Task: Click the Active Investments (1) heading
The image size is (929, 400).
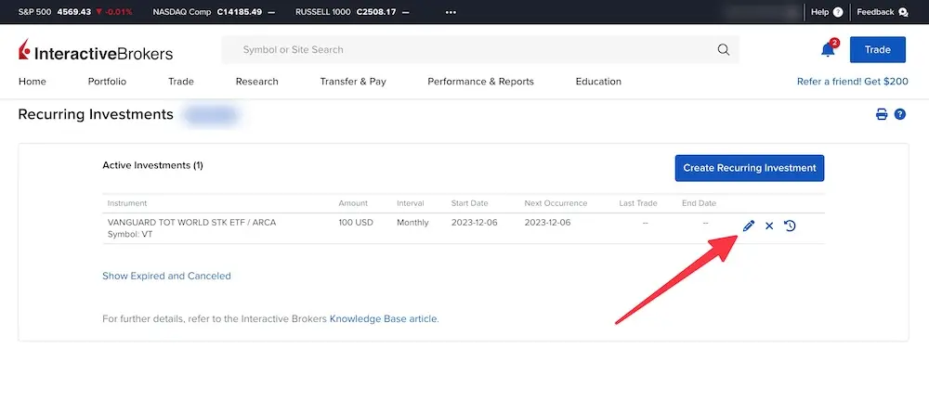Action: pyautogui.click(x=153, y=165)
